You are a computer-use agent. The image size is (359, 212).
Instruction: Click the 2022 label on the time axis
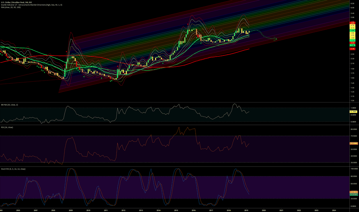299,210
